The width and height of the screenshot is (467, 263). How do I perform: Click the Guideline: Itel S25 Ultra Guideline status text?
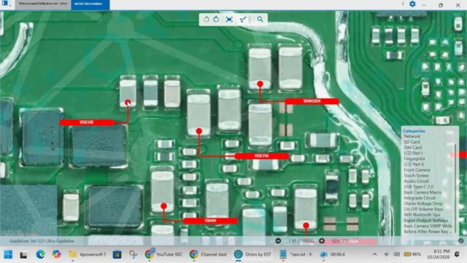(x=42, y=241)
